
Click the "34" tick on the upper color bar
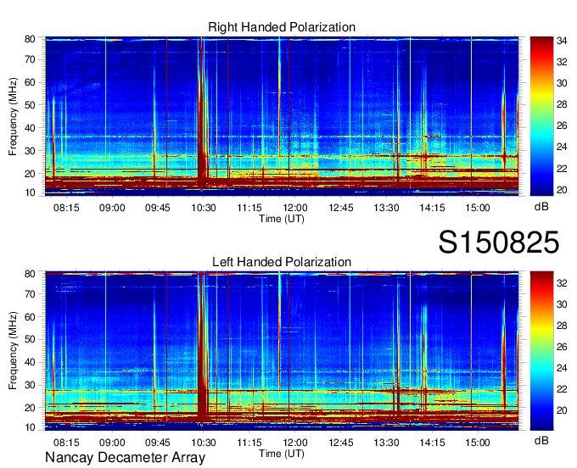pos(562,41)
